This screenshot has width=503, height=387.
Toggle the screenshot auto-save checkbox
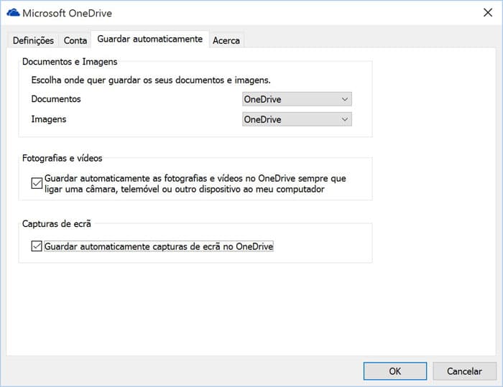[37, 246]
